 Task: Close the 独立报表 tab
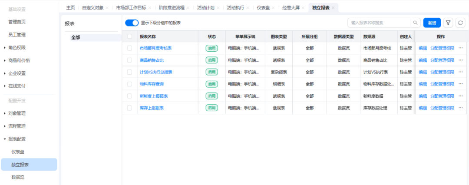point(333,8)
